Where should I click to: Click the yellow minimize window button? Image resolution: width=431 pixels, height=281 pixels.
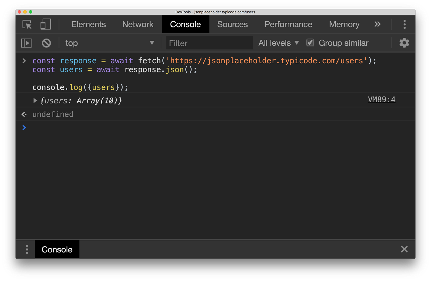pyautogui.click(x=25, y=12)
